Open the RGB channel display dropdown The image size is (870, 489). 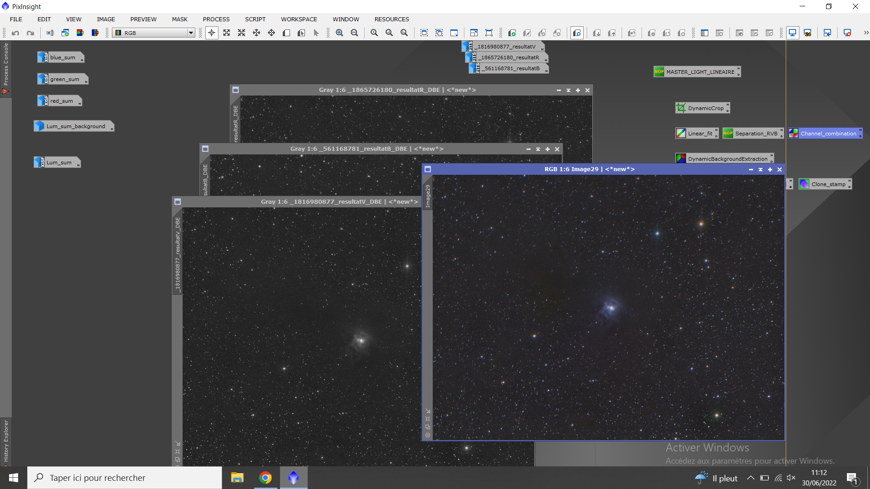(191, 33)
